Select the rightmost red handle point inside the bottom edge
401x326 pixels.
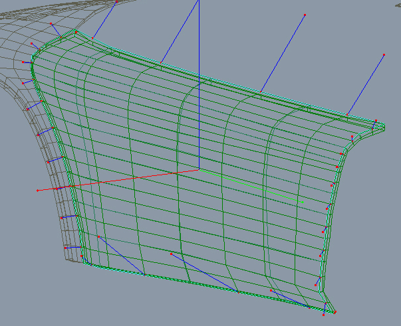pyautogui.click(x=271, y=290)
